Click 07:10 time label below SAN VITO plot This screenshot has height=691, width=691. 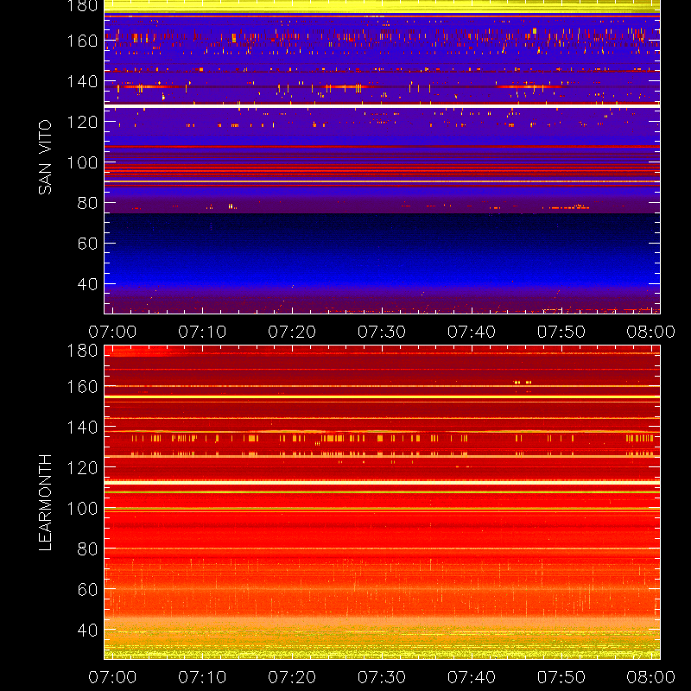202,332
